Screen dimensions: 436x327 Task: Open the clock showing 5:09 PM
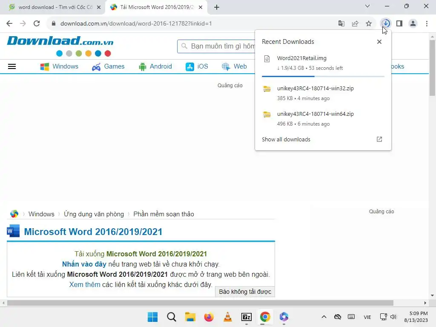pos(416,317)
